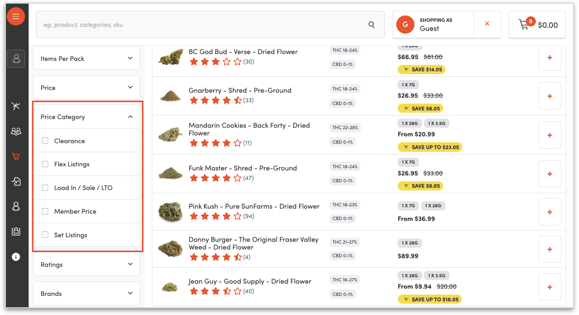The width and height of the screenshot is (579, 315).
Task: Enable the Clearance checkbox
Action: pyautogui.click(x=45, y=141)
